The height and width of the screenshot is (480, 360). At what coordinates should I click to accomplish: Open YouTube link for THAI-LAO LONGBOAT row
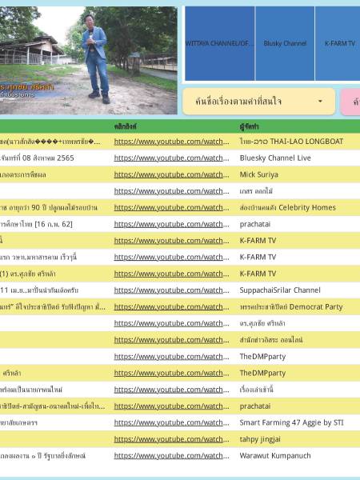[171, 142]
